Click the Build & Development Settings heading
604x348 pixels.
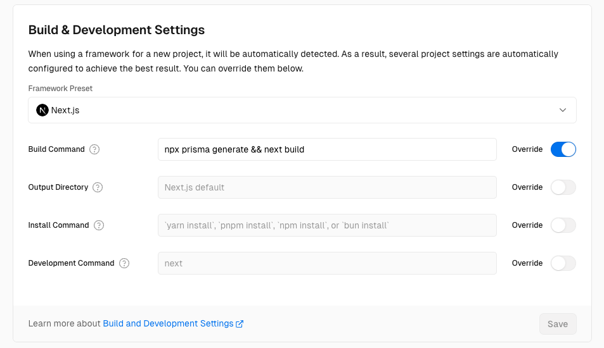[117, 30]
